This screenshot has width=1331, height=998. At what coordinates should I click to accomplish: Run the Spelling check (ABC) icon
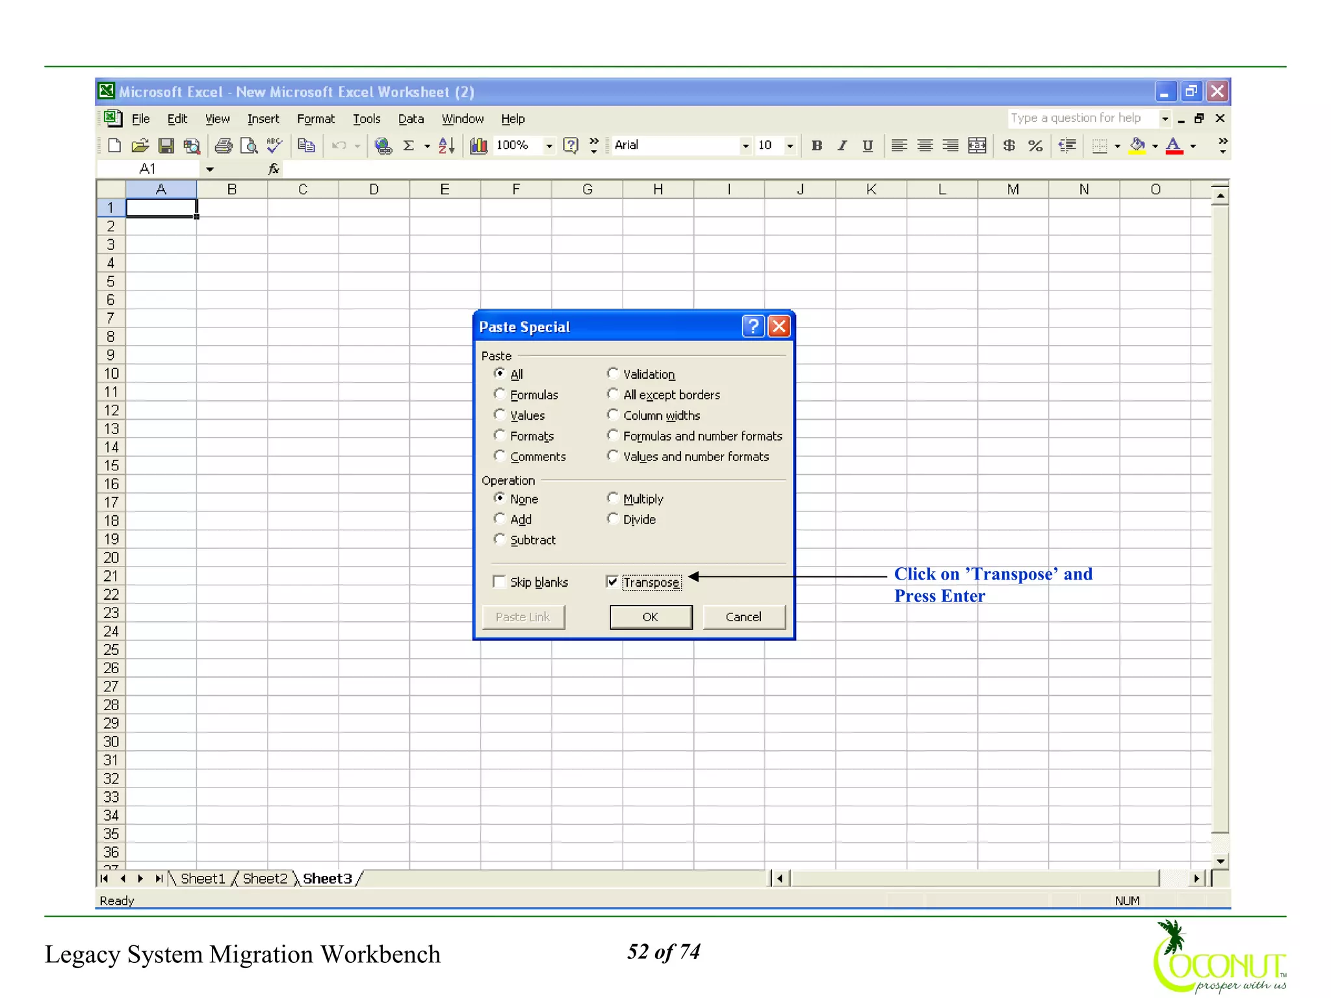[x=275, y=146]
